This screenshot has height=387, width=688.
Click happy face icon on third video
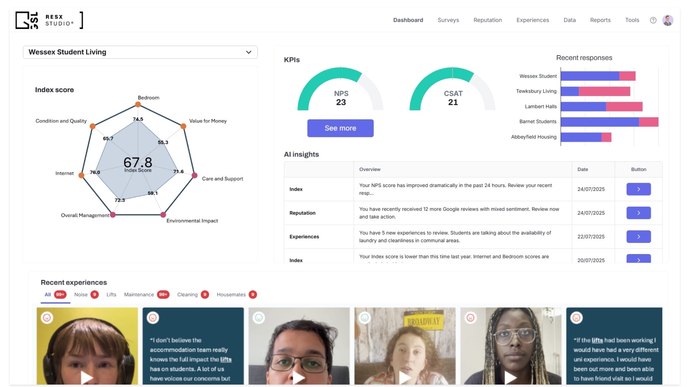(259, 318)
